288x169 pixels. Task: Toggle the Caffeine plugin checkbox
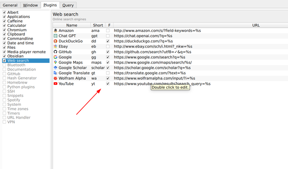click(4, 21)
